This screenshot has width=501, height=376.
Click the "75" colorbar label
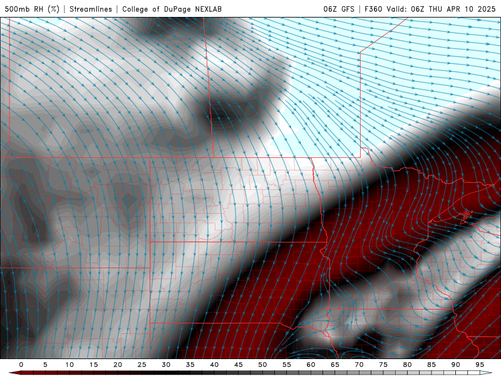[x=383, y=365]
